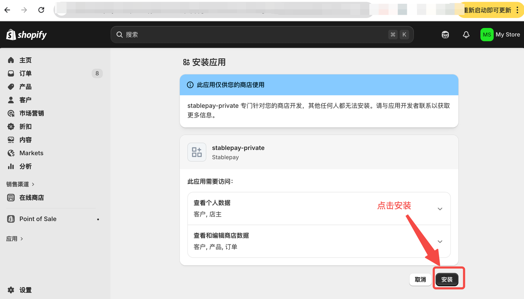The height and width of the screenshot is (299, 524).
Task: Click the Shopify logo in the top bar
Action: coord(26,34)
